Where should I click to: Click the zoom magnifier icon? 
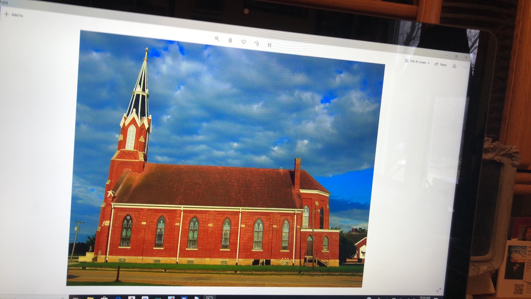(217, 39)
